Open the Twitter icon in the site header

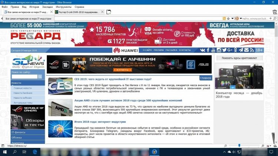click(224, 50)
